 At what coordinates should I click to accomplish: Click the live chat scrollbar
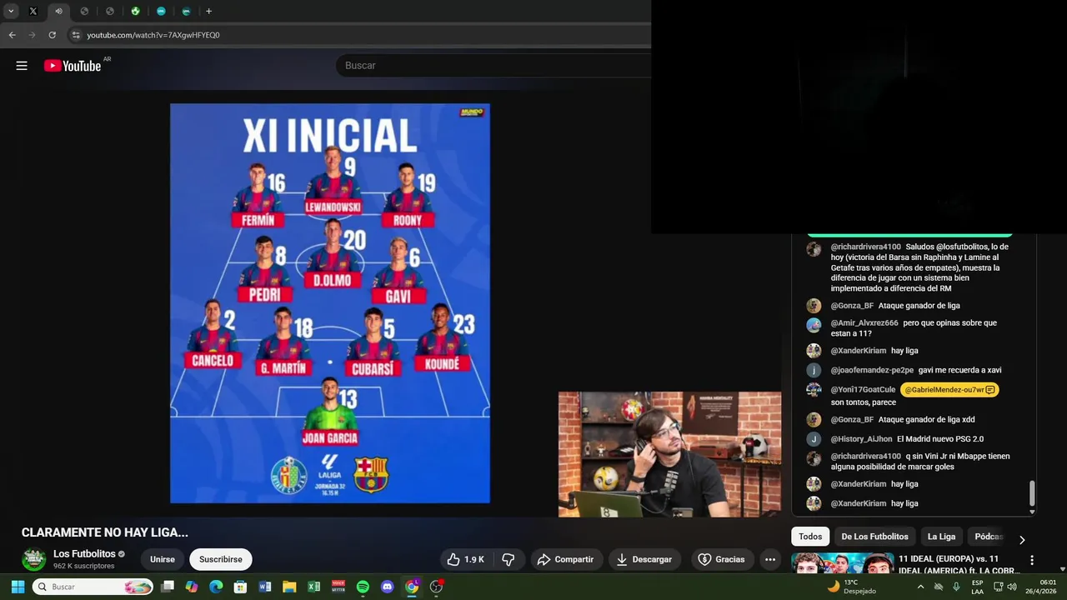[1032, 493]
